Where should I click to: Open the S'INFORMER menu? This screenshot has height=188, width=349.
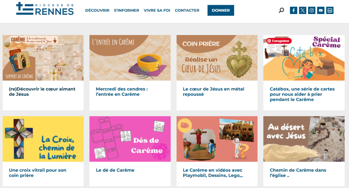coord(127,10)
